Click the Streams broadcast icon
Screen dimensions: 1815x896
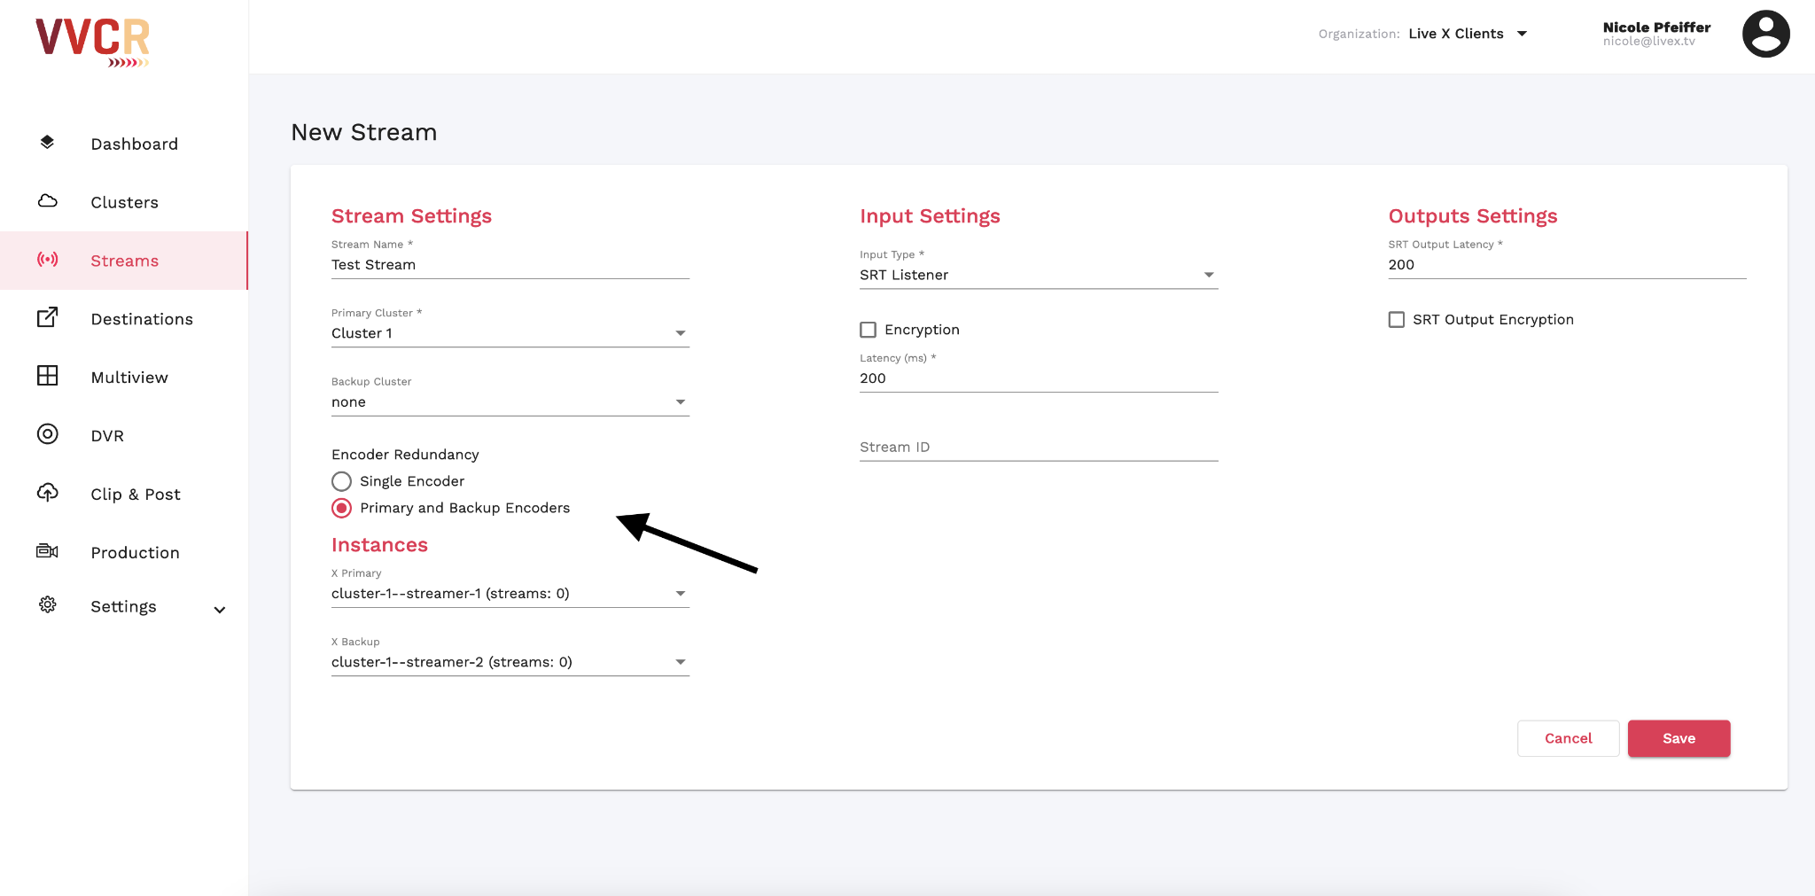48,260
